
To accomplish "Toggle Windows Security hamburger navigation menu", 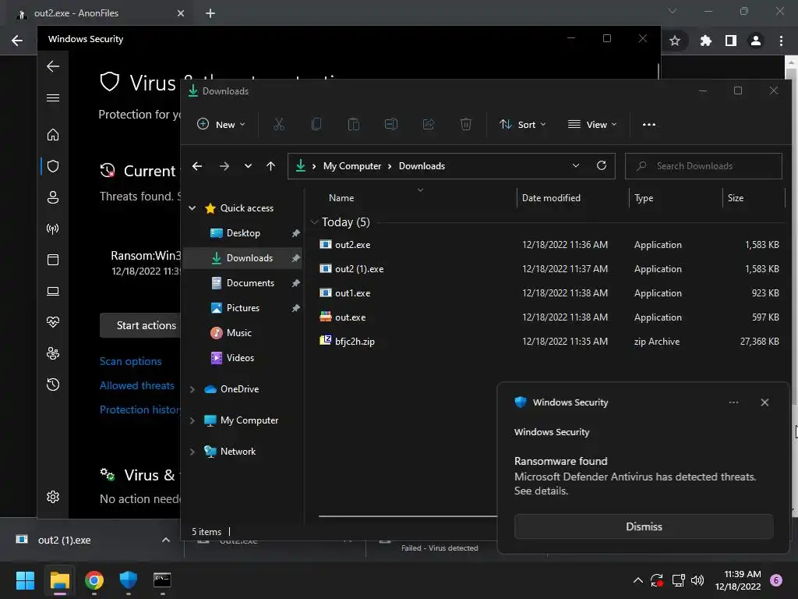I will pos(53,97).
